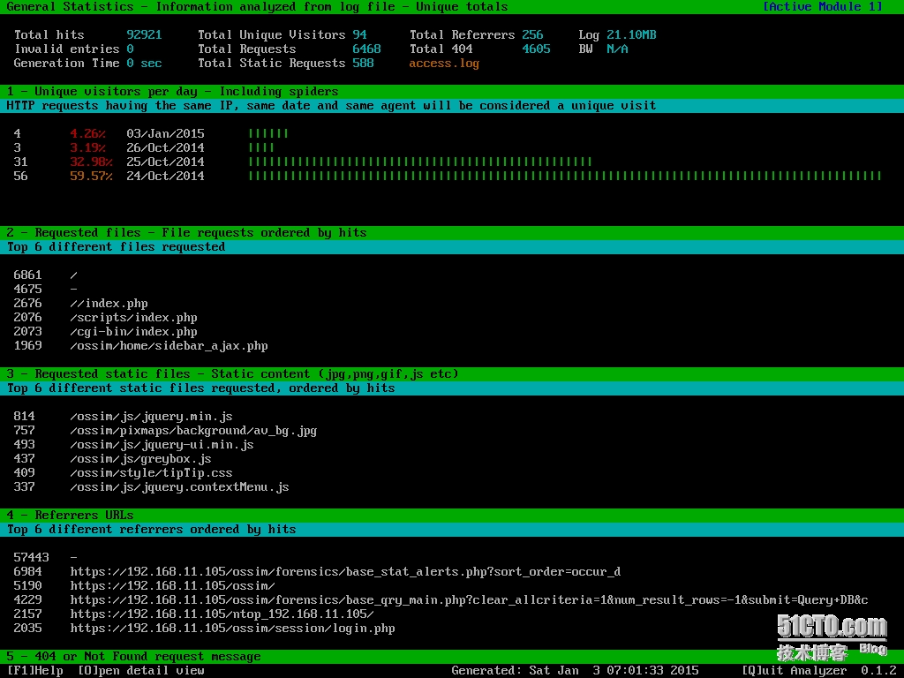Screen dimensions: 904x678
Task: Click the Log size 21.10MB
Action: pyautogui.click(x=631, y=34)
